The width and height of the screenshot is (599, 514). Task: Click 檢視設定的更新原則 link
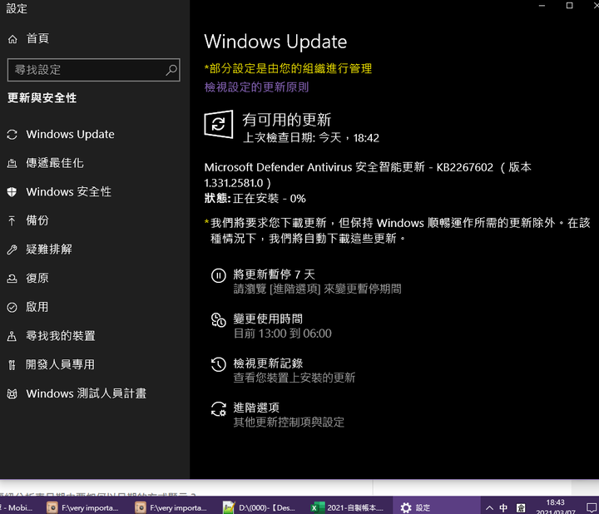coord(256,87)
